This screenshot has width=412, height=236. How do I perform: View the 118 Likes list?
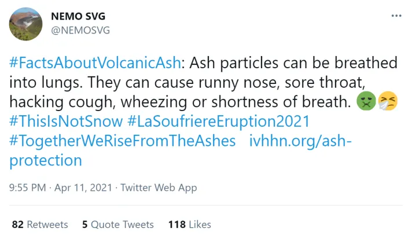[x=189, y=224]
